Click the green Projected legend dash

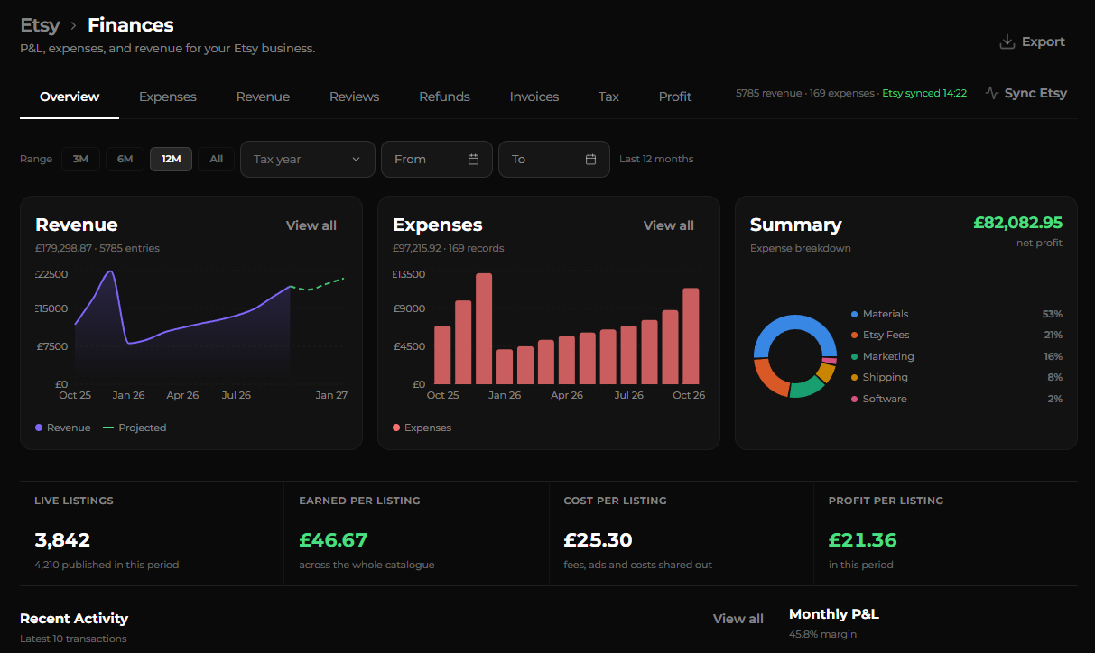[x=108, y=428]
